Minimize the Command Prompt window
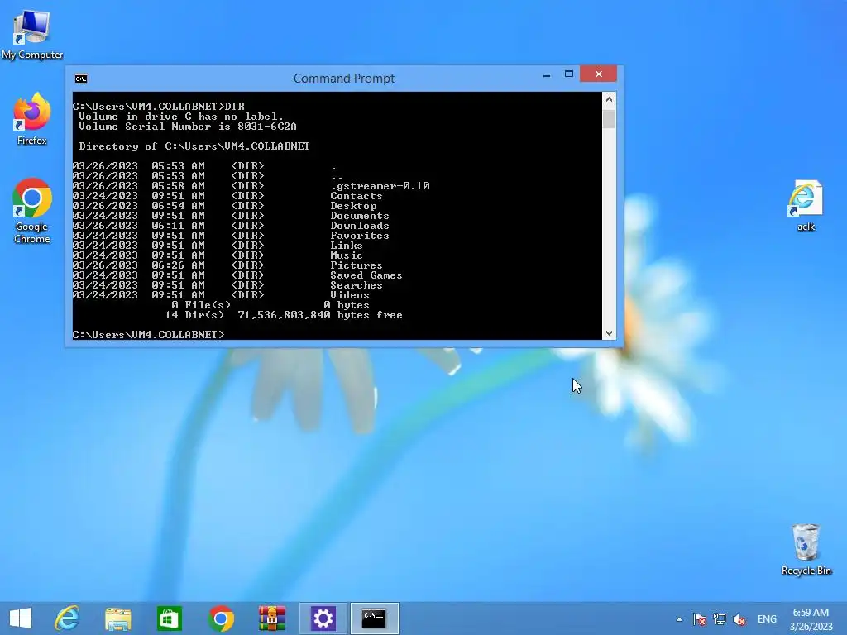 [547, 74]
